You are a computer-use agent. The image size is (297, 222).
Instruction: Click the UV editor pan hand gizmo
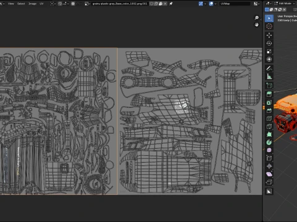point(257,25)
